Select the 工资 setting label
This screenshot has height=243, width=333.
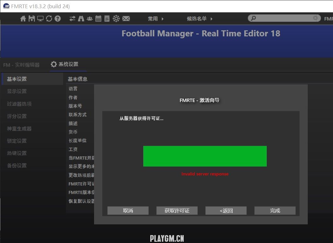point(73,149)
